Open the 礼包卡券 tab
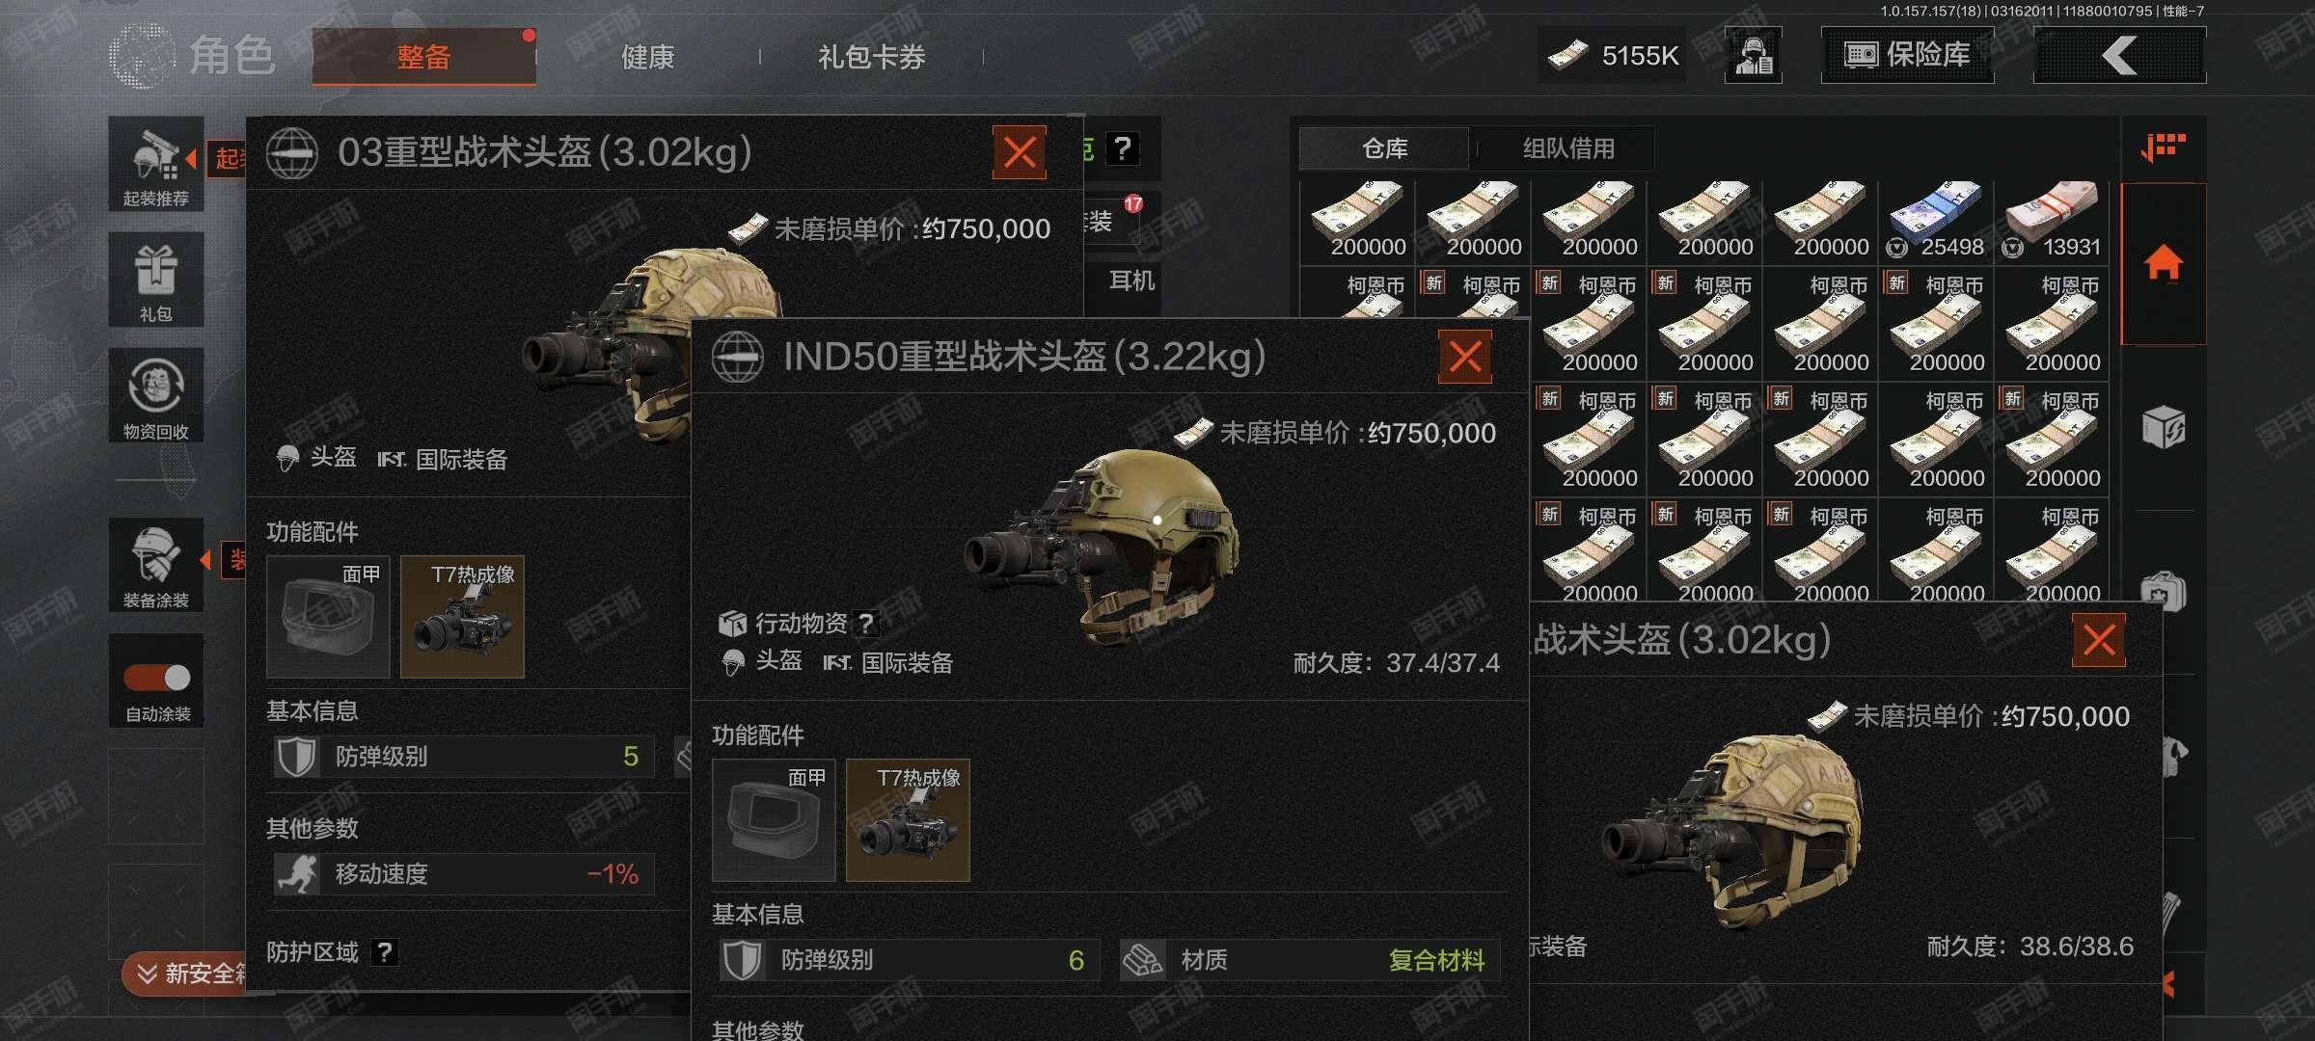The height and width of the screenshot is (1041, 2315). click(x=871, y=57)
